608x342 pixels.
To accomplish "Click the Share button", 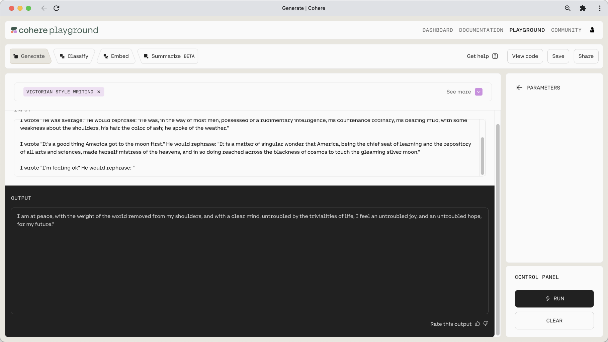I will [586, 56].
